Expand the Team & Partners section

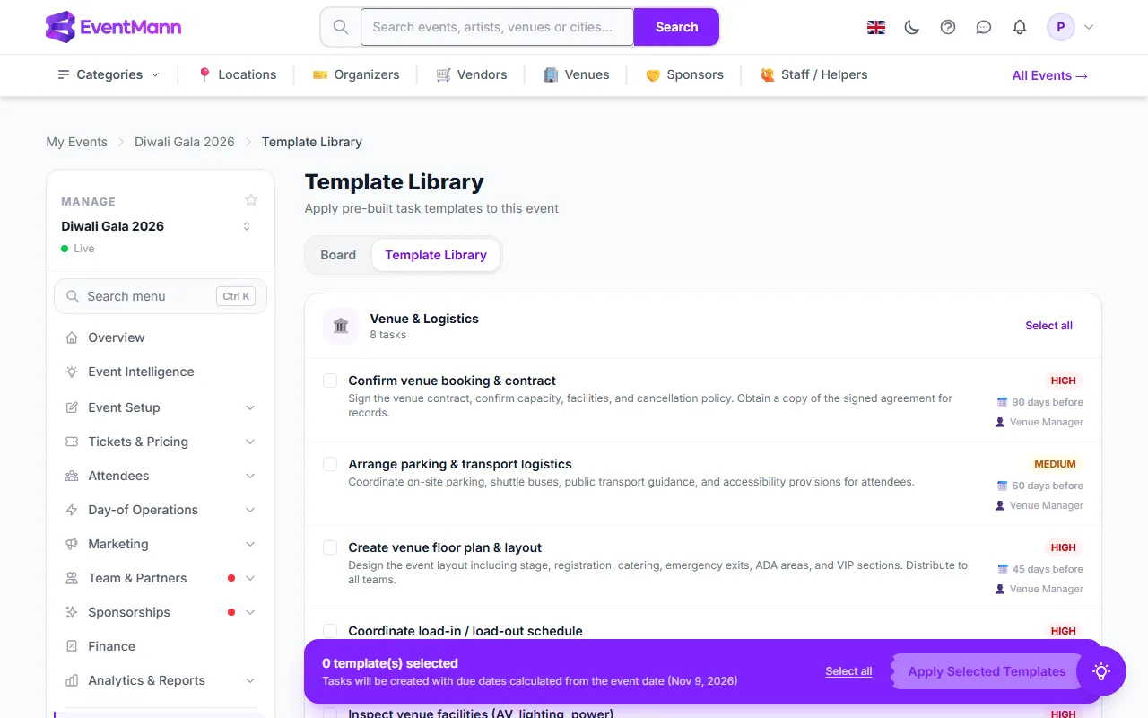161,578
